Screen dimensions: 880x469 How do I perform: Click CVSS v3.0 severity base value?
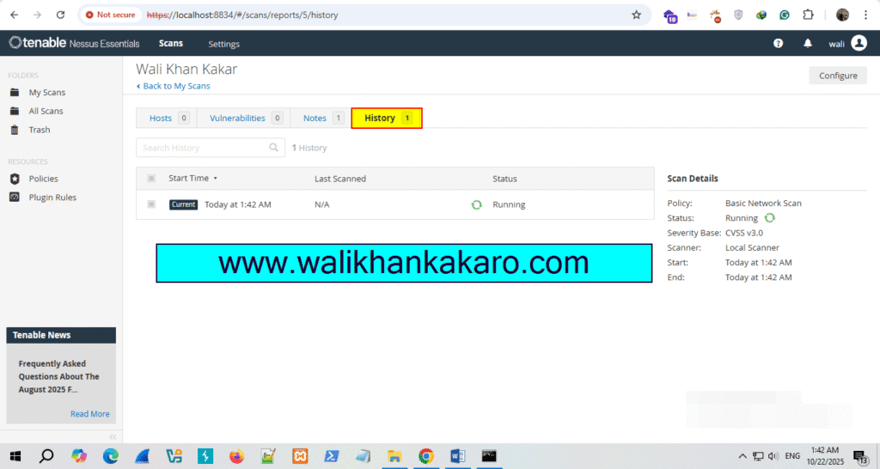point(744,233)
